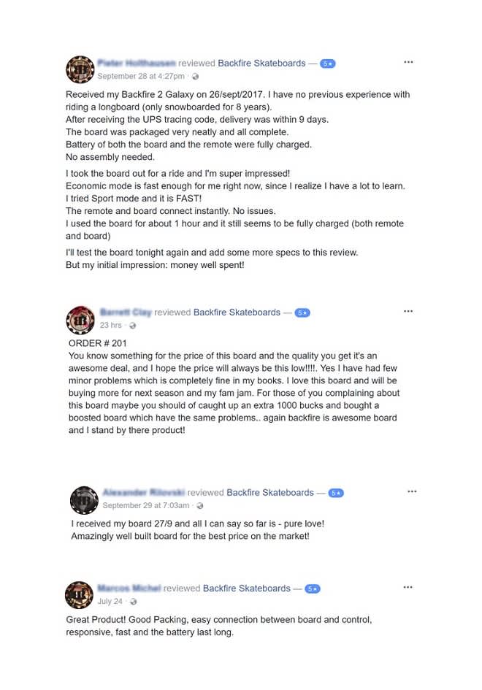
Task: Click the avatar on the July 24 review
Action: coord(79,595)
